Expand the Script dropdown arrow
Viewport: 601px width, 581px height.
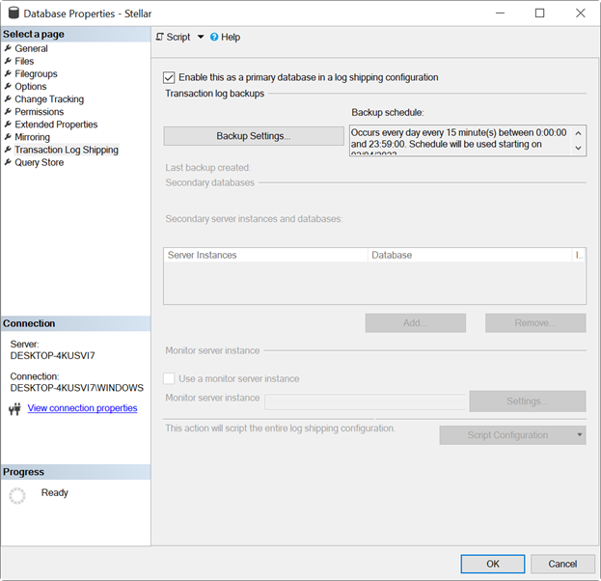[201, 38]
